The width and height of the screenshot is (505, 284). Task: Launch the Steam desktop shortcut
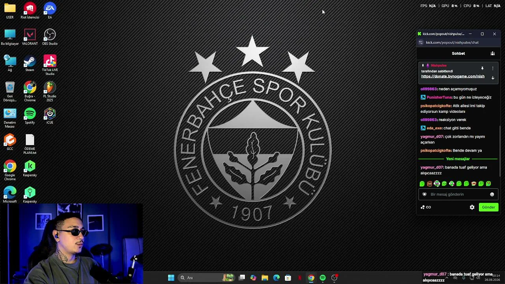pos(30,64)
